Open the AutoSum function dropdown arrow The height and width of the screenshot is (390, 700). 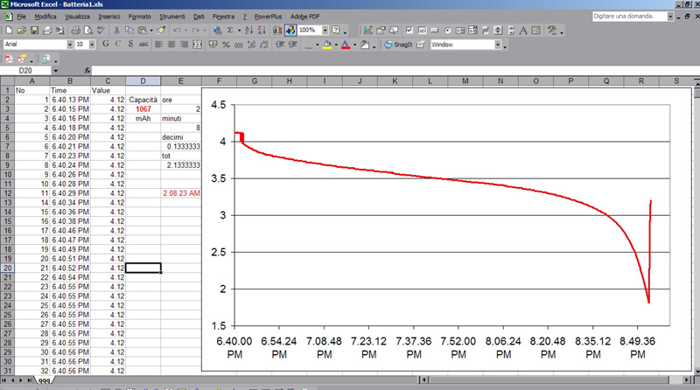pos(239,31)
